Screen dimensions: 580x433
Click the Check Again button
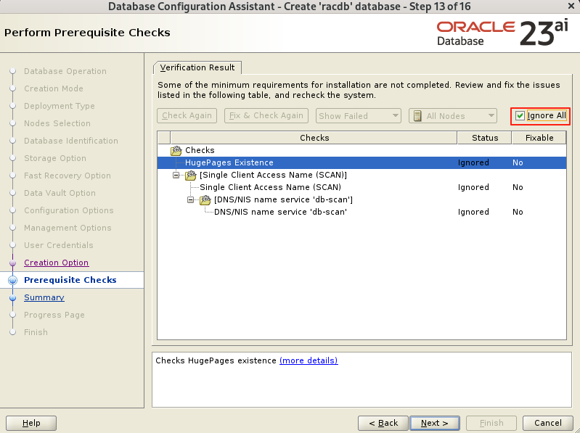[x=187, y=115]
